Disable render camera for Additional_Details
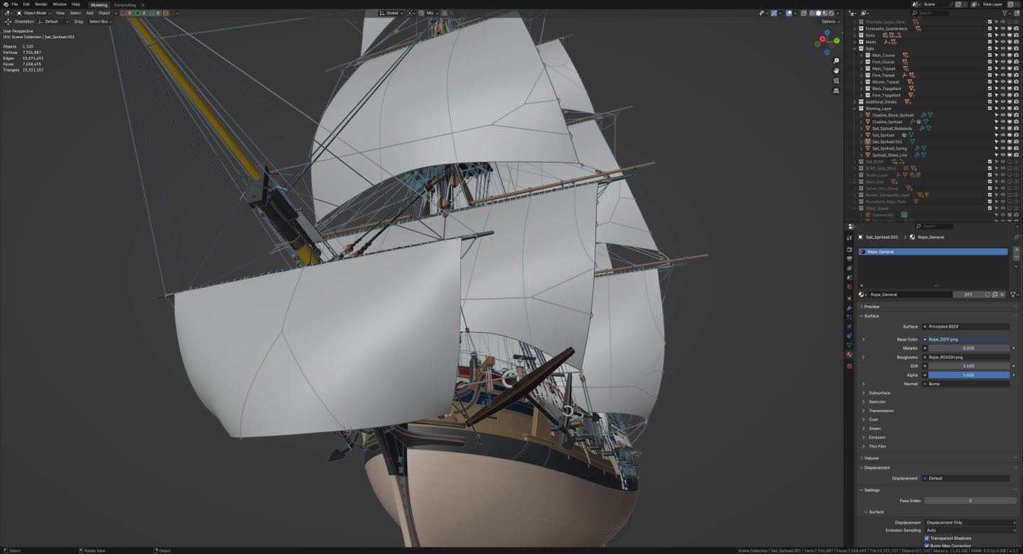Viewport: 1023px width, 554px height. 1016,101
